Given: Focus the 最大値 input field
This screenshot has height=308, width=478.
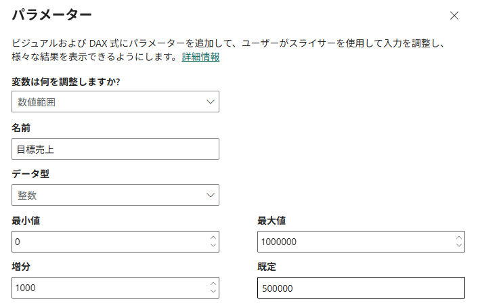Looking at the screenshot, I should (x=355, y=241).
